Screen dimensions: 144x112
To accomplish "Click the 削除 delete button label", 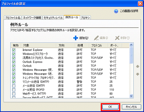I will 125,38.
